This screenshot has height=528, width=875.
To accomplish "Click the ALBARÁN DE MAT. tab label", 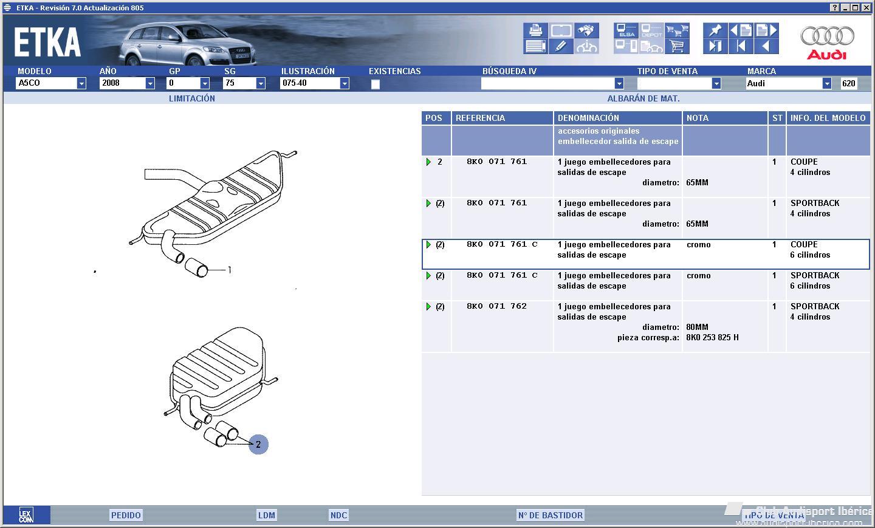I will [x=643, y=98].
